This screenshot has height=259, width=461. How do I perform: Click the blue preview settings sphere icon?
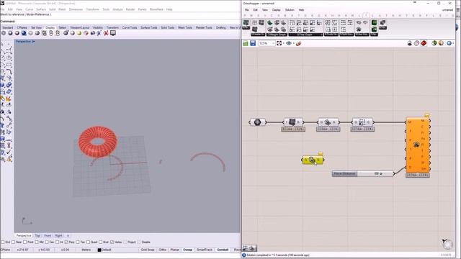pos(449,43)
